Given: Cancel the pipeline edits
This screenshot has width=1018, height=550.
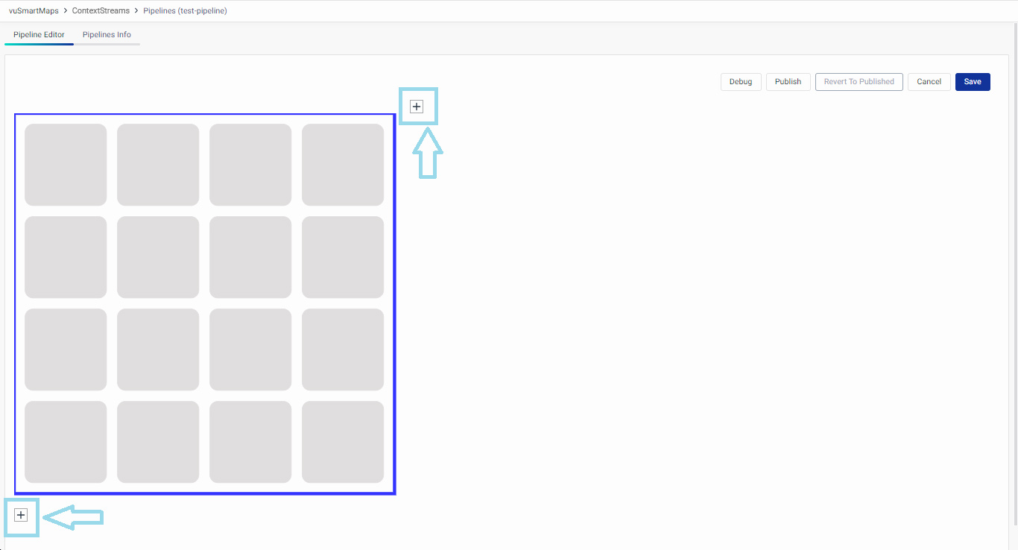Looking at the screenshot, I should [929, 82].
